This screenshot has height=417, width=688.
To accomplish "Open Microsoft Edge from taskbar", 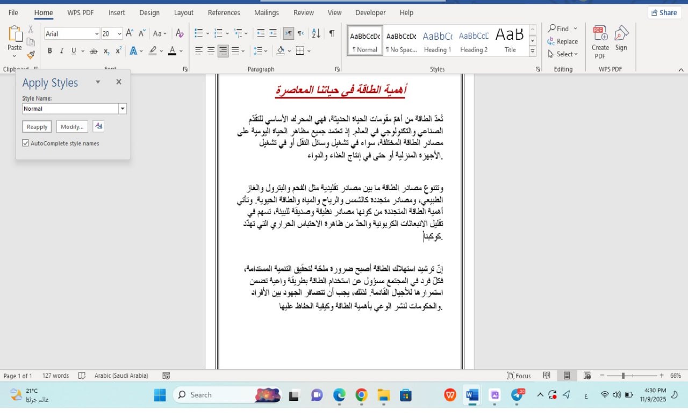I will point(339,396).
